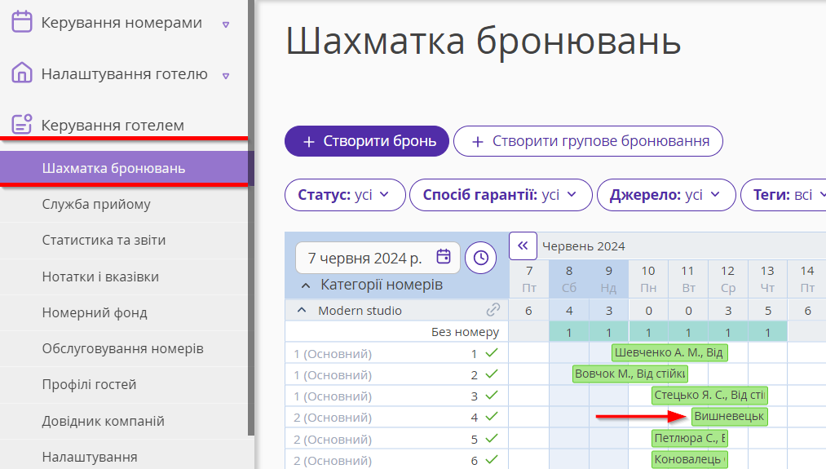Click the link icon in Modern studio row
This screenshot has width=826, height=469.
[x=493, y=310]
